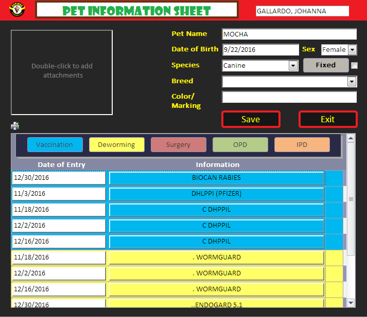The image size is (367, 317).
Task: Switch to the Vaccination tab
Action: coord(55,145)
